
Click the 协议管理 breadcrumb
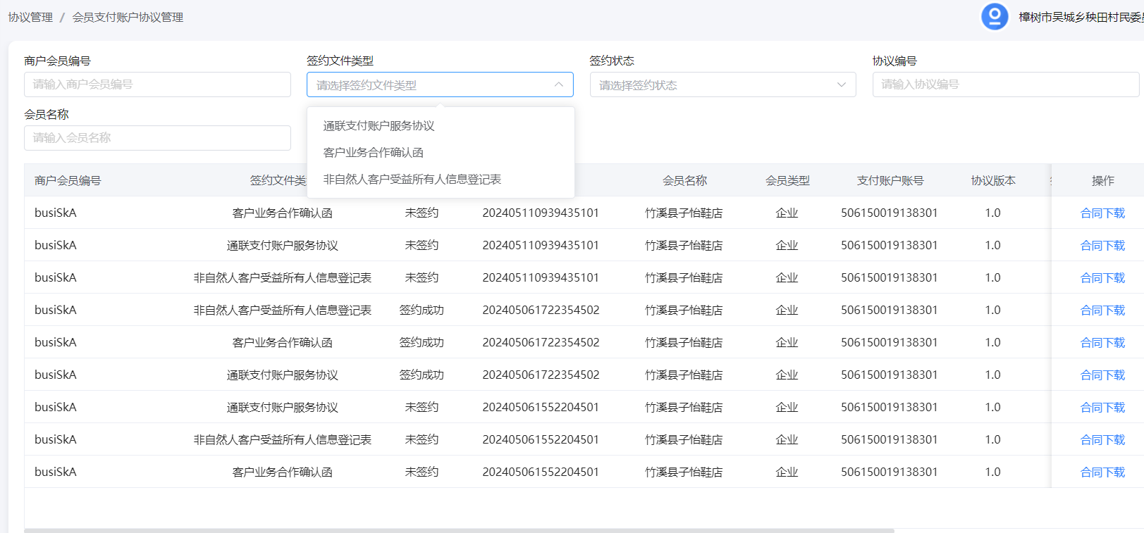pos(30,17)
